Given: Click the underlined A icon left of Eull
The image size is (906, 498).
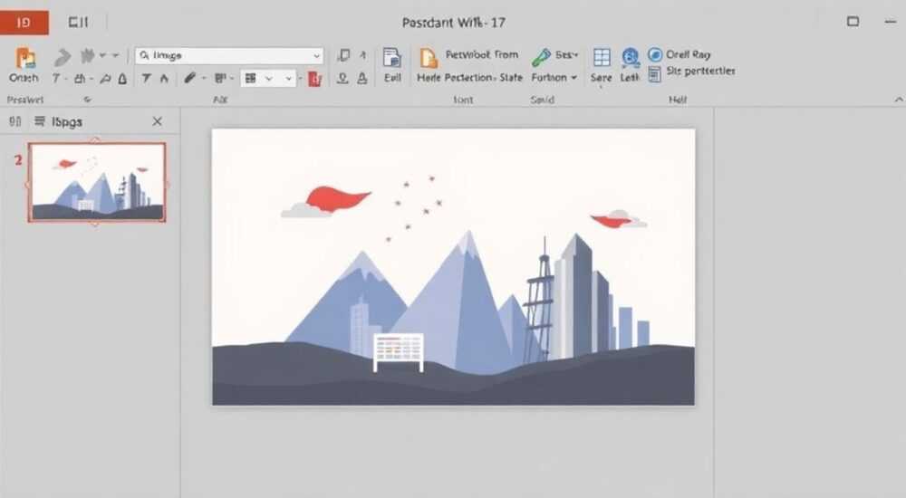Looking at the screenshot, I should pyautogui.click(x=362, y=78).
